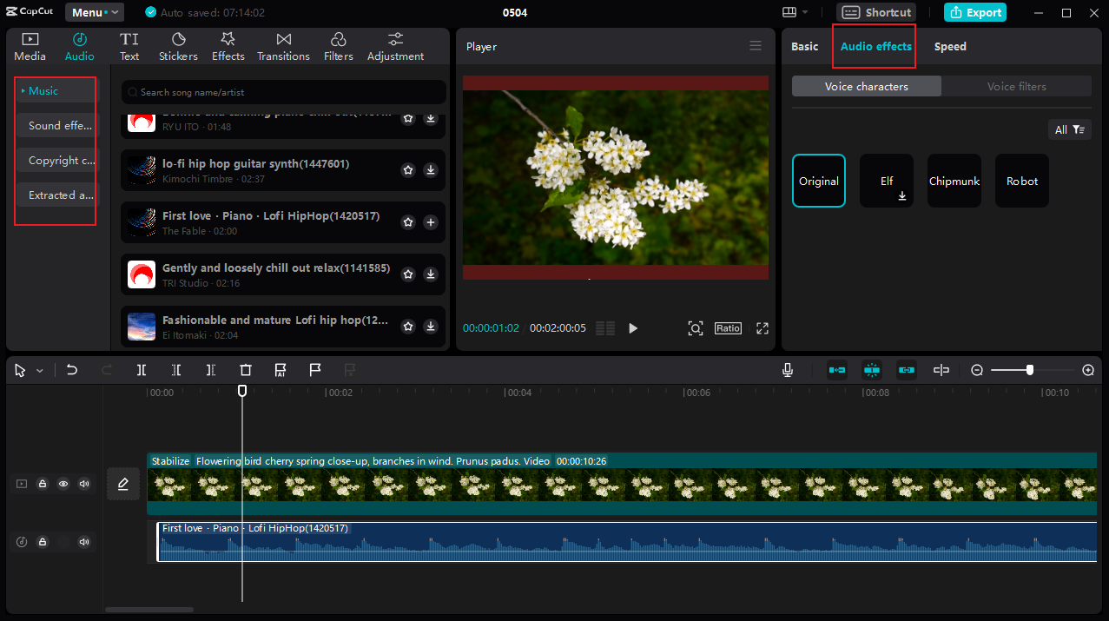Switch to the Audio effects tab
Image resolution: width=1109 pixels, height=621 pixels.
point(875,47)
